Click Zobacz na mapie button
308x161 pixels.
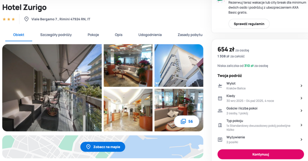(103, 147)
